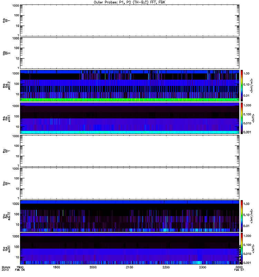Click the '<|nT|>' unit label of thb scm1
This screenshot has width=259, height=277.
coord(253,118)
